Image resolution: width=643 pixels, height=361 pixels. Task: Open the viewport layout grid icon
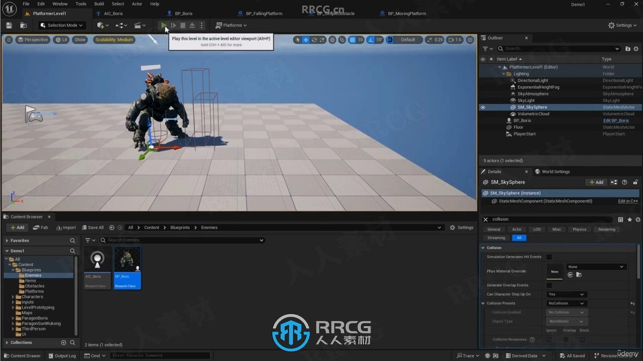[x=470, y=40]
